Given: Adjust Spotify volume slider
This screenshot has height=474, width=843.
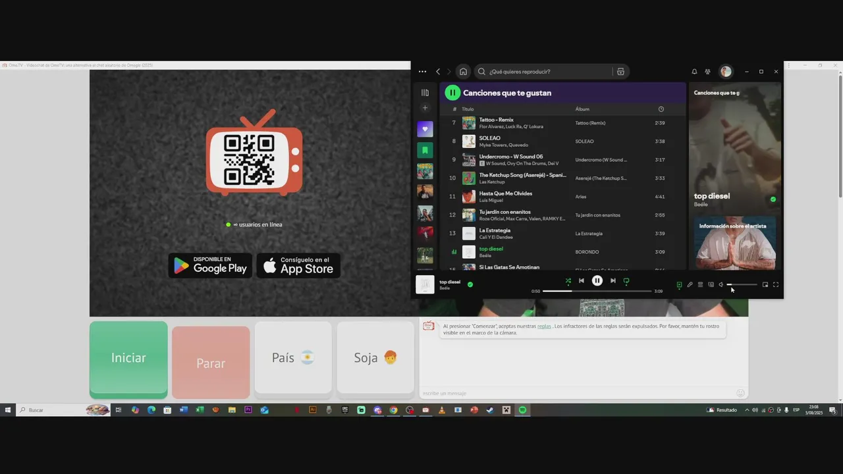Looking at the screenshot, I should tap(742, 285).
